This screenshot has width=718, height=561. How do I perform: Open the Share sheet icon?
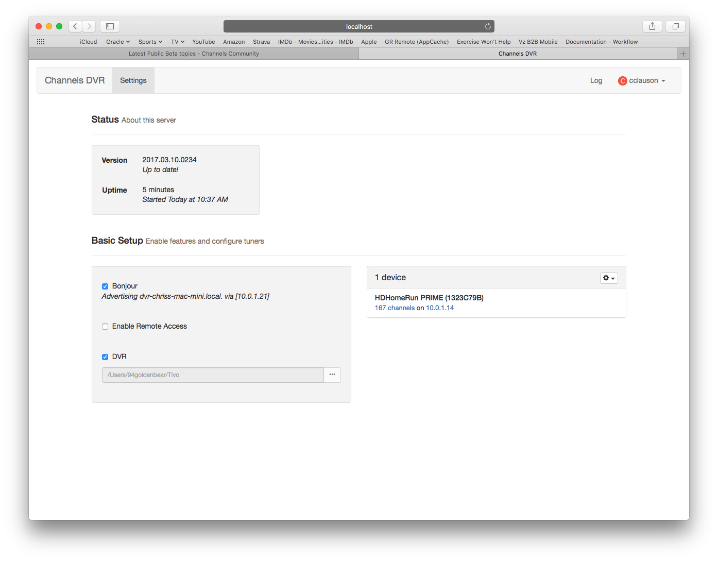coord(652,26)
